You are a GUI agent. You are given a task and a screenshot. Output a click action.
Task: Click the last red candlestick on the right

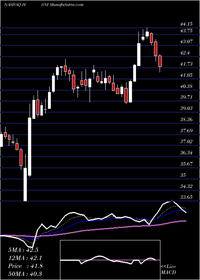coord(160,61)
